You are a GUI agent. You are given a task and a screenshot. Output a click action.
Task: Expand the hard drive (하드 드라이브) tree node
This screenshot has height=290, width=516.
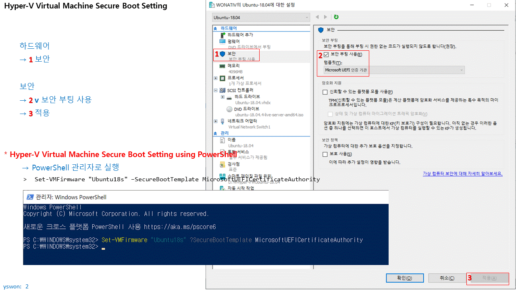tap(223, 97)
